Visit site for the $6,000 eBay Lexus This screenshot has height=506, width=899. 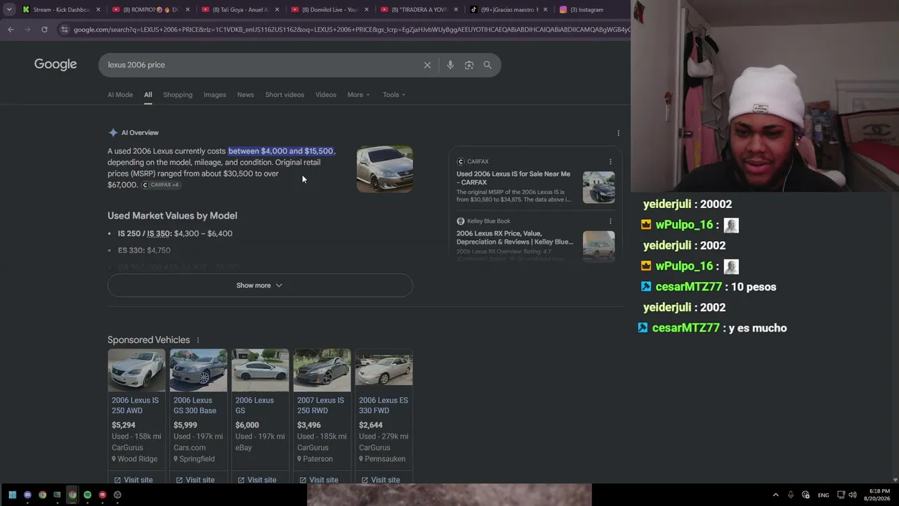click(257, 480)
